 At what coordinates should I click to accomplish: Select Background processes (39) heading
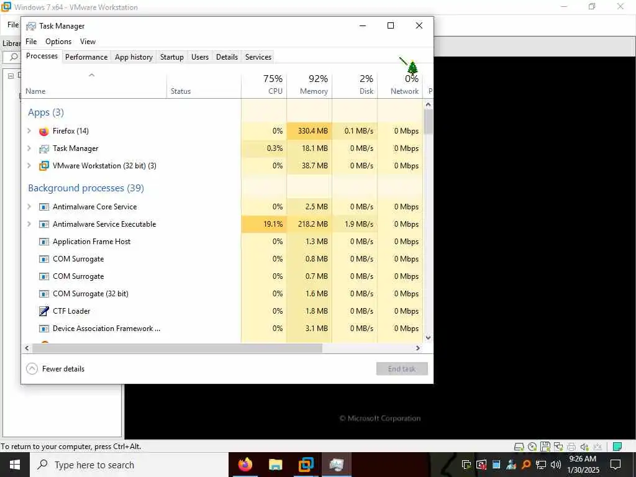[x=86, y=188]
